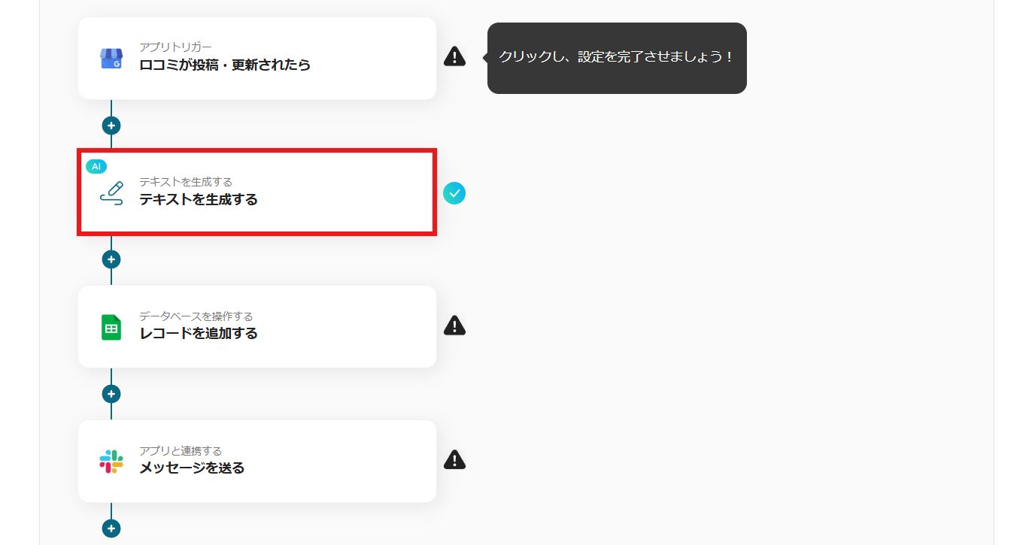Add step below メッセージを送る card

(111, 528)
